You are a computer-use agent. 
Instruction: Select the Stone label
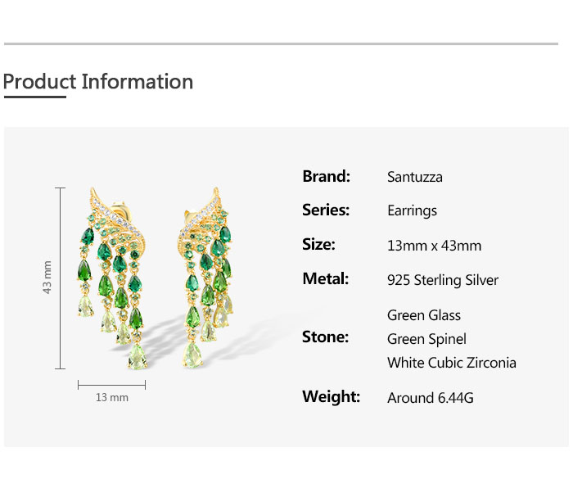325,337
